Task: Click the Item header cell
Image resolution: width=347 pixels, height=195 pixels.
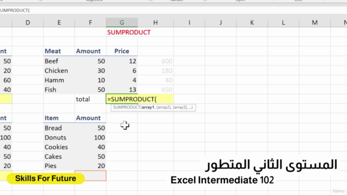Action: [x=59, y=118]
